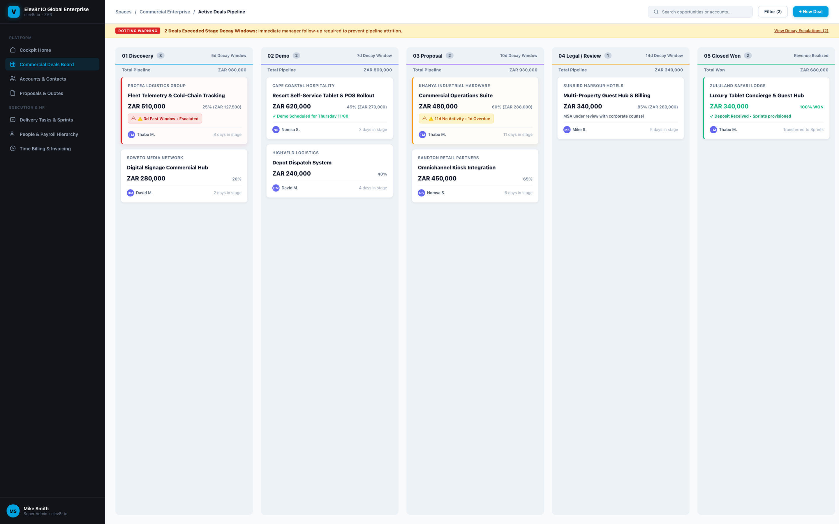Screen dimensions: 839x524
Task: Open the Omnichannel Kiosk Integration deal
Action: 456,167
